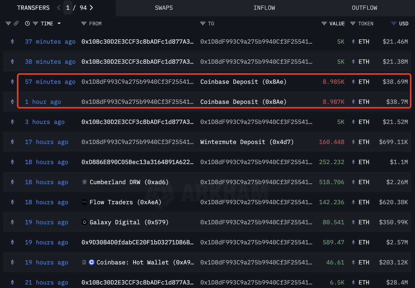Open the 38 minutes ago transaction link
The height and width of the screenshot is (288, 415).
50,62
